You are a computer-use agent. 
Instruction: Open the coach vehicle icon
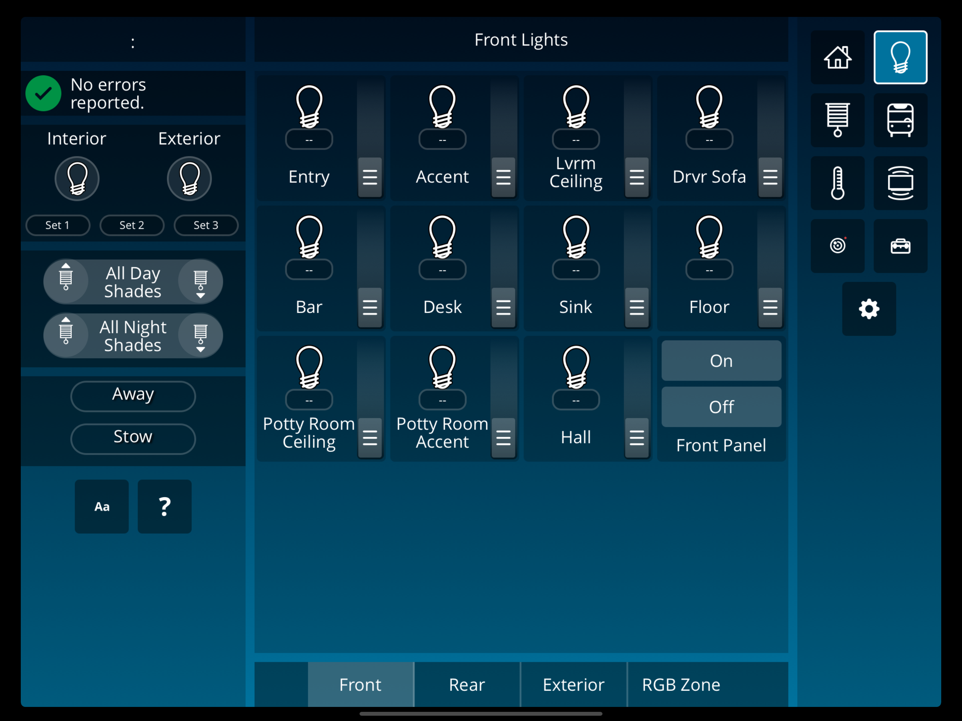(x=900, y=120)
